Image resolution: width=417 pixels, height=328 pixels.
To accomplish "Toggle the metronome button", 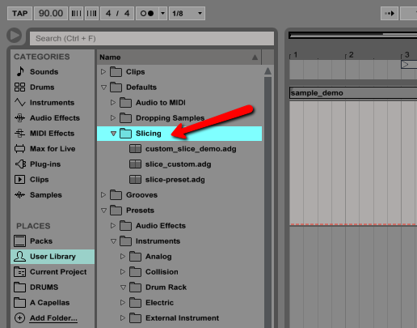I will coord(147,13).
